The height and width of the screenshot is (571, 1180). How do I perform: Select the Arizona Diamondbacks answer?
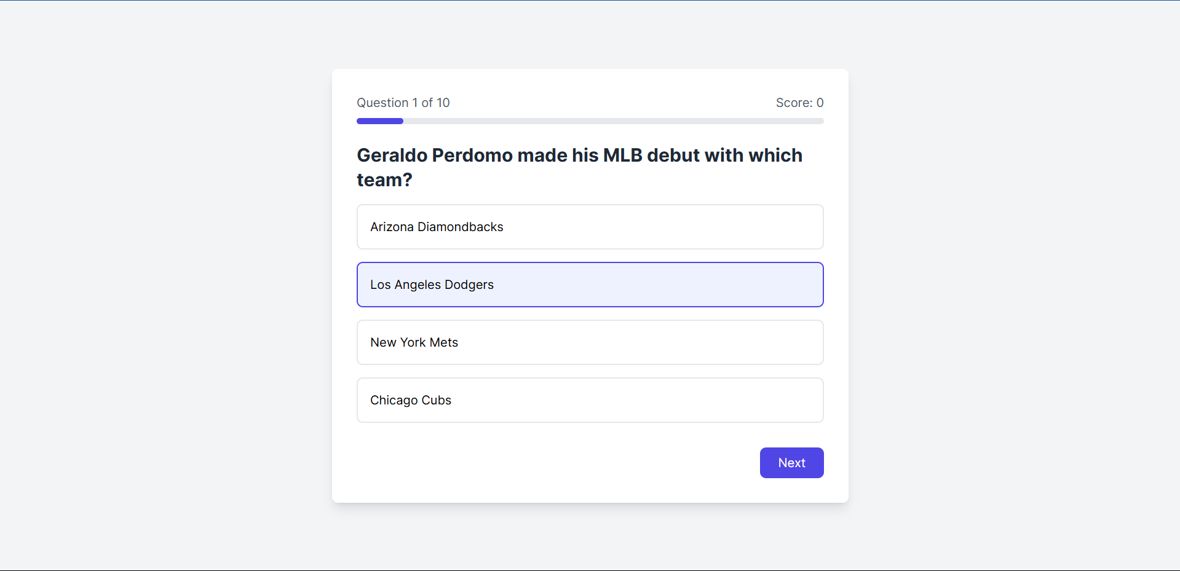tap(590, 227)
